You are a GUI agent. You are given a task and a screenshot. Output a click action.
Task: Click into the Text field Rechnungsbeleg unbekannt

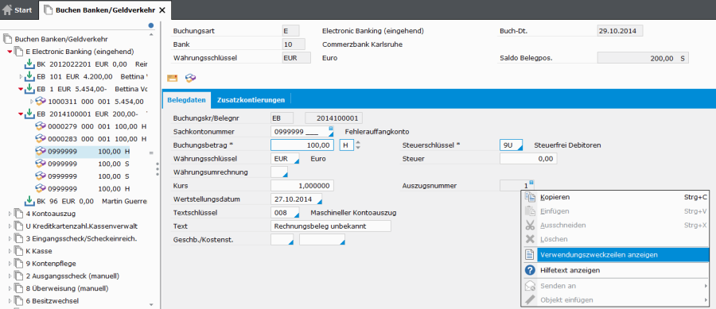[331, 226]
